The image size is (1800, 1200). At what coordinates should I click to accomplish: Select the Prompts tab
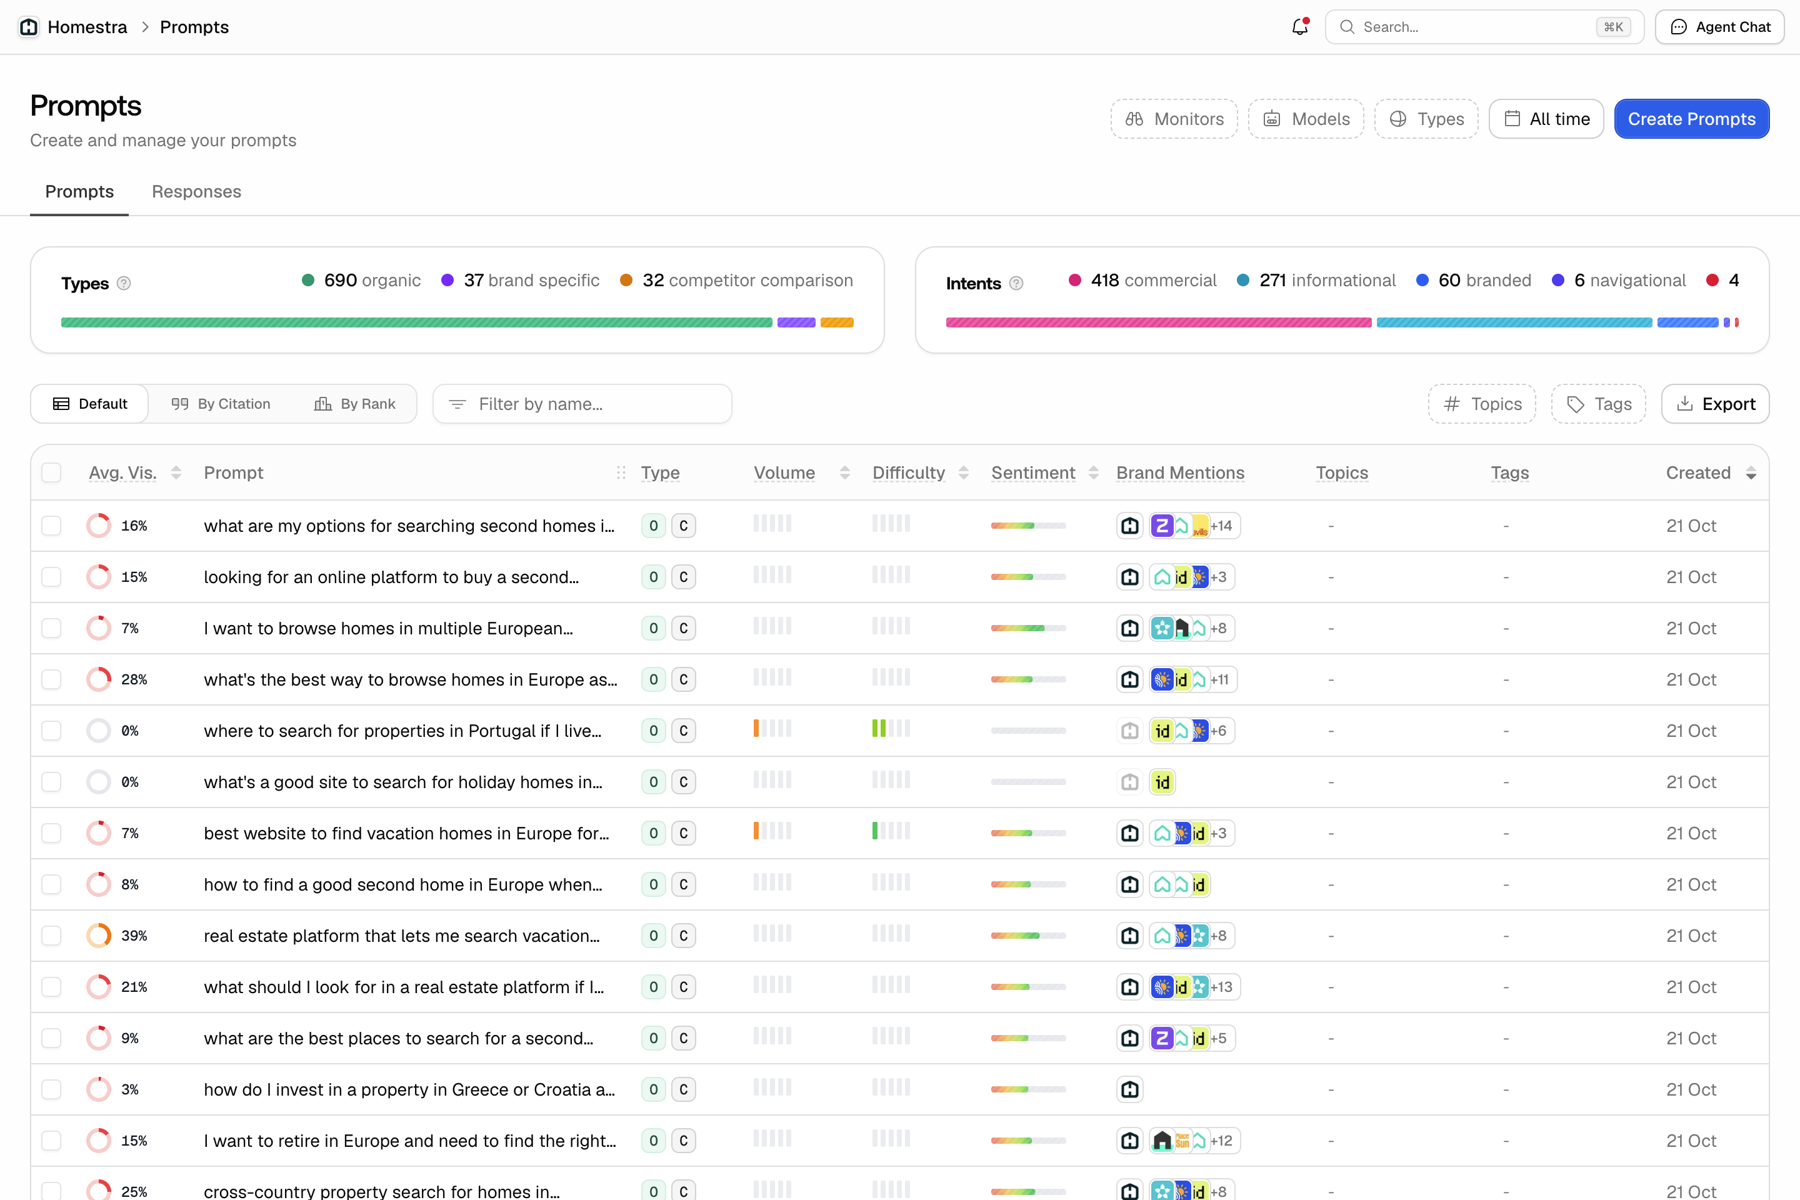[x=79, y=191]
